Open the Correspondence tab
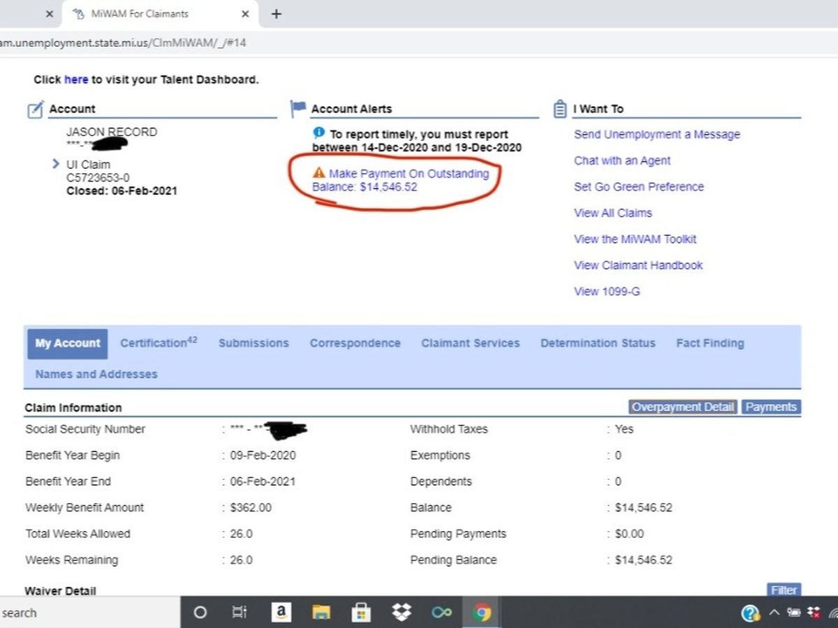This screenshot has width=838, height=628. tap(355, 343)
